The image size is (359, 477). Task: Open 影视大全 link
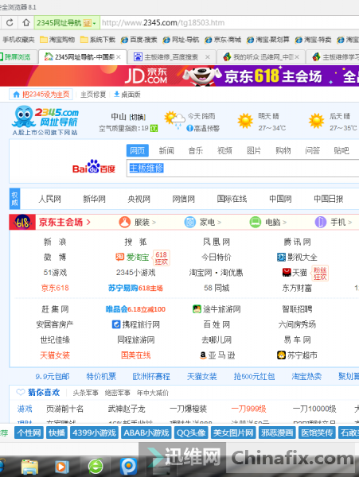(297, 258)
